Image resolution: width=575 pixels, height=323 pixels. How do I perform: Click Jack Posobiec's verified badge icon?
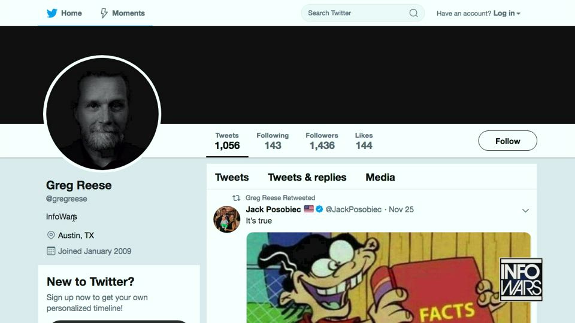[320, 209]
